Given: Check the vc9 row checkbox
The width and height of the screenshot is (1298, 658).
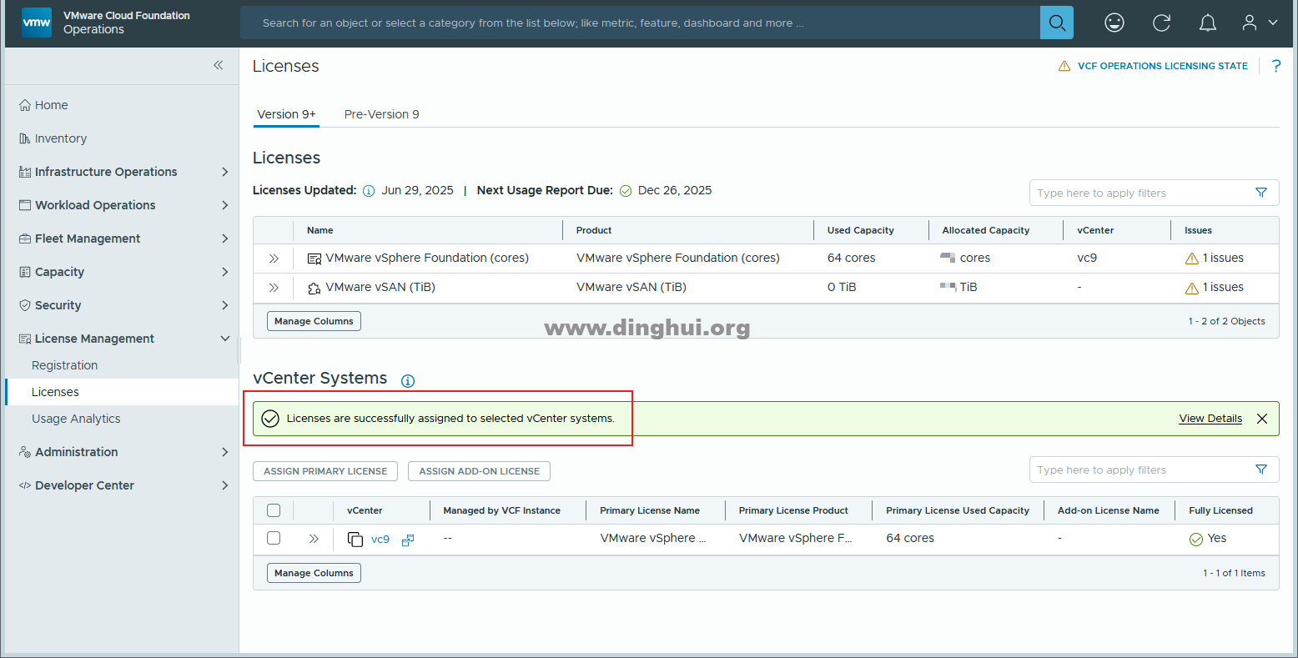Looking at the screenshot, I should point(274,538).
